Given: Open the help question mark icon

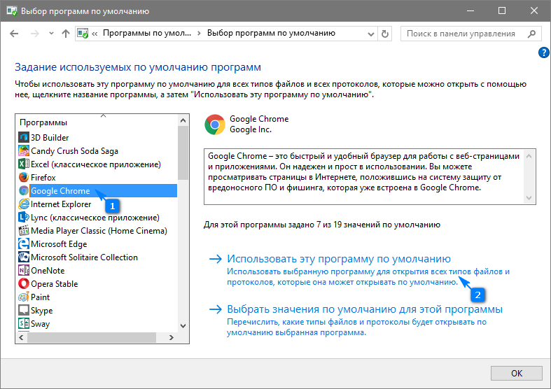Looking at the screenshot, I should (543, 52).
